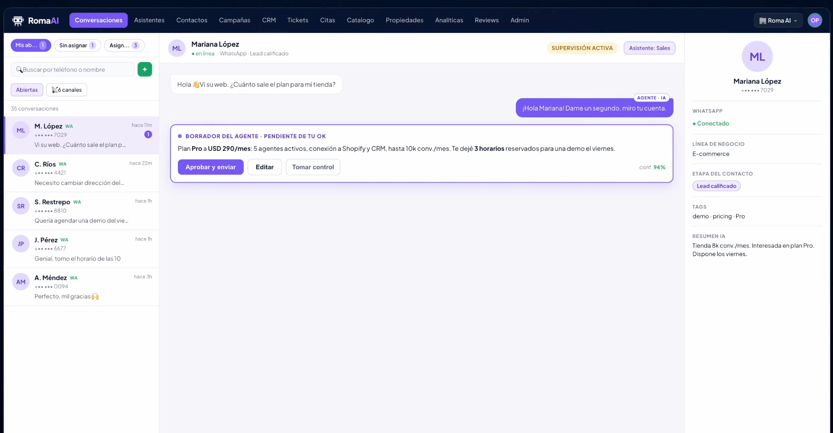The image size is (833, 433).
Task: Expand the Roma AI workspace dropdown
Action: 778,20
